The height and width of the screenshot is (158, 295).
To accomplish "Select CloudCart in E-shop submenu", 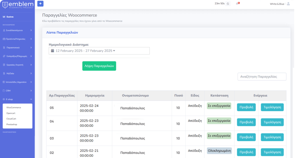I will 11,119.
